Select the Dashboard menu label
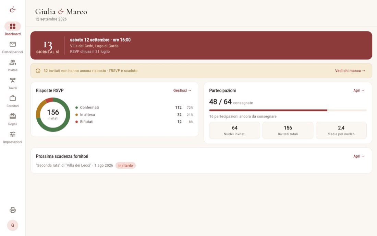The width and height of the screenshot is (377, 236). pyautogui.click(x=13, y=34)
